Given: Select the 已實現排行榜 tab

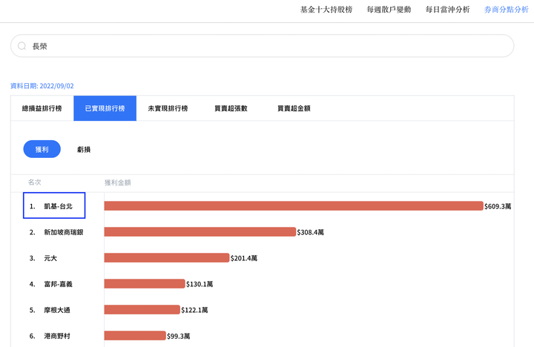Looking at the screenshot, I should 105,108.
